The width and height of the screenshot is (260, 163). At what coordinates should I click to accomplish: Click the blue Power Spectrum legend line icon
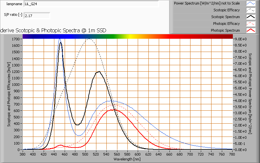(x=251, y=3)
